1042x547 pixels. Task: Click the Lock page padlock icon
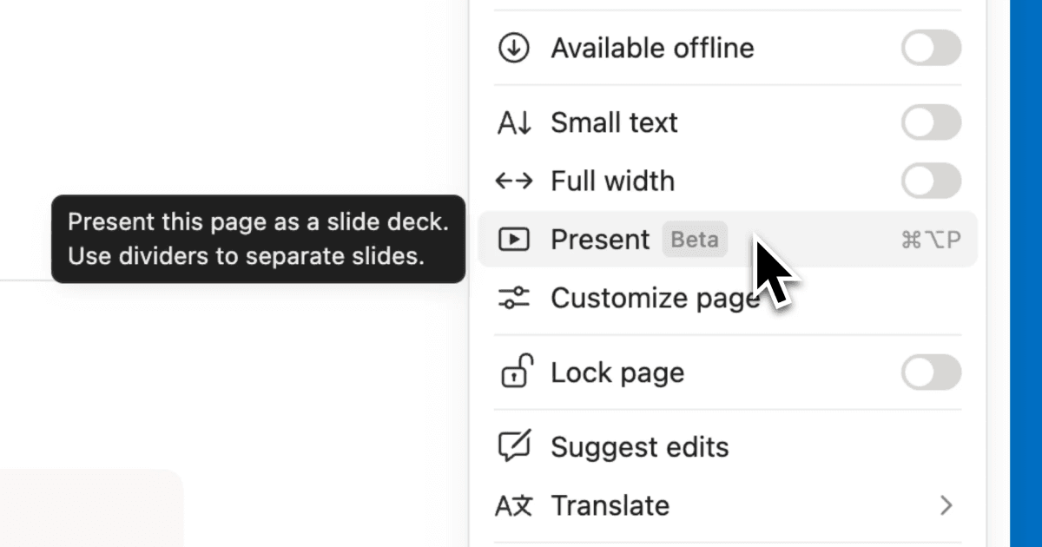tap(514, 372)
